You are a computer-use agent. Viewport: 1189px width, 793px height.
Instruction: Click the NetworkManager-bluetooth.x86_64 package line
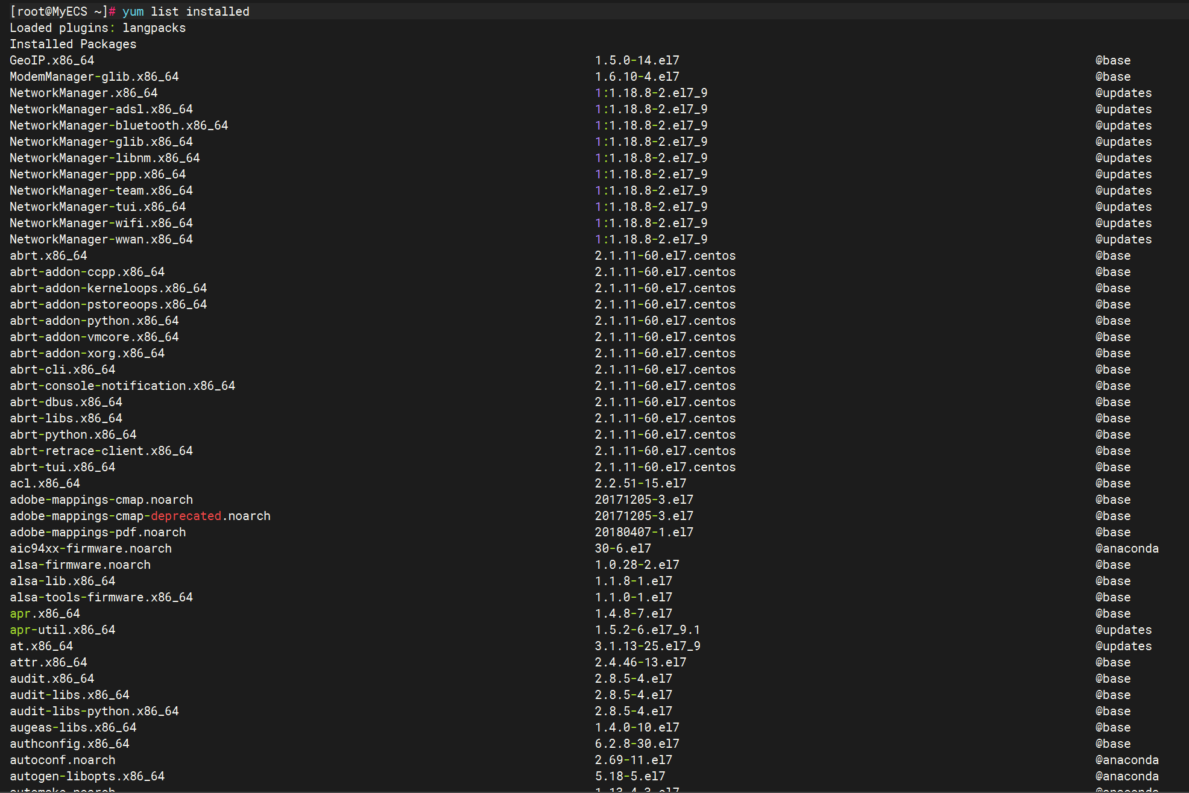click(x=119, y=125)
